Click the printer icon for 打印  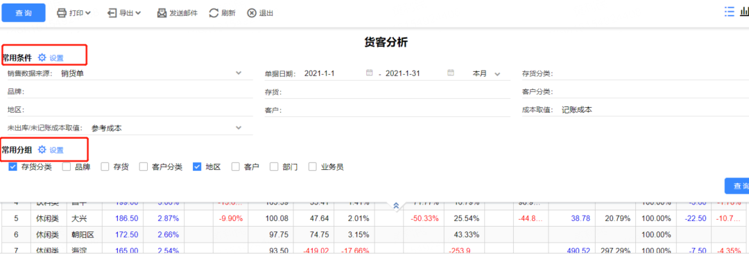coord(62,13)
